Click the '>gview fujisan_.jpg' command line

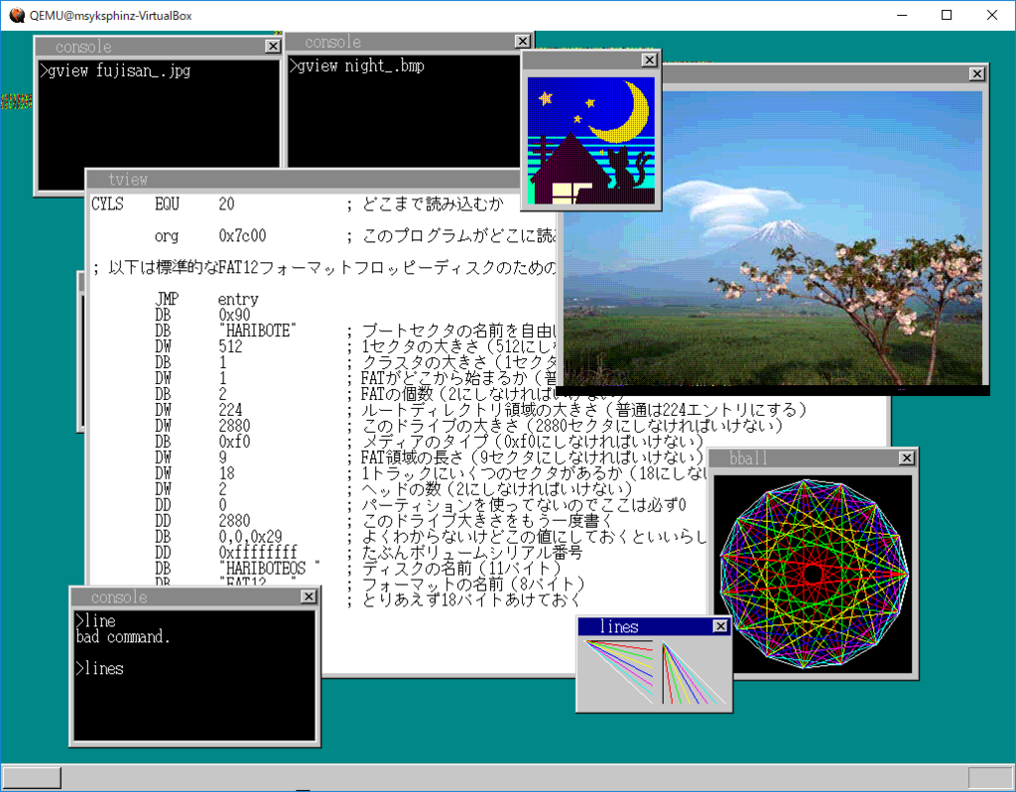pyautogui.click(x=115, y=70)
